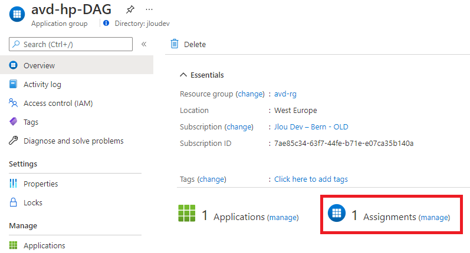This screenshot has height=253, width=470.
Task: Open Jlou Dev – Bern - OLD subscription
Action: (x=311, y=127)
